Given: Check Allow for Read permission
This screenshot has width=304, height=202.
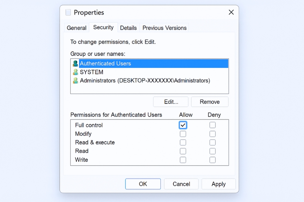Looking at the screenshot, I should point(183,151).
